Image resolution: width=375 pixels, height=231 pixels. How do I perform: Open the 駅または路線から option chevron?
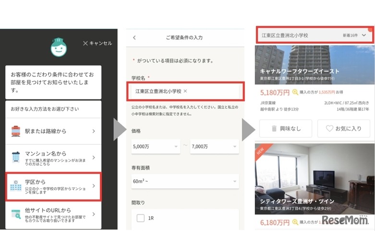click(x=94, y=131)
